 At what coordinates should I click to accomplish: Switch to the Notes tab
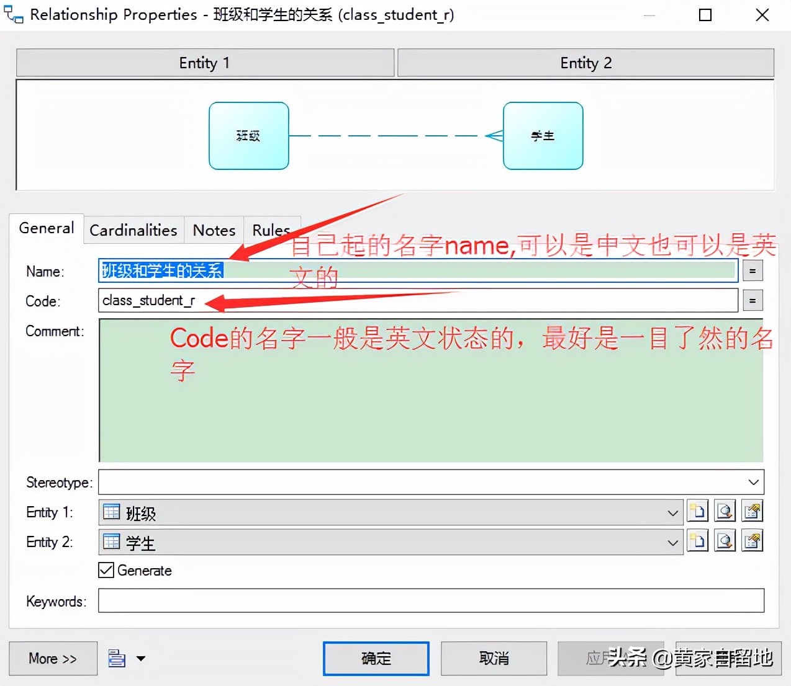(214, 229)
